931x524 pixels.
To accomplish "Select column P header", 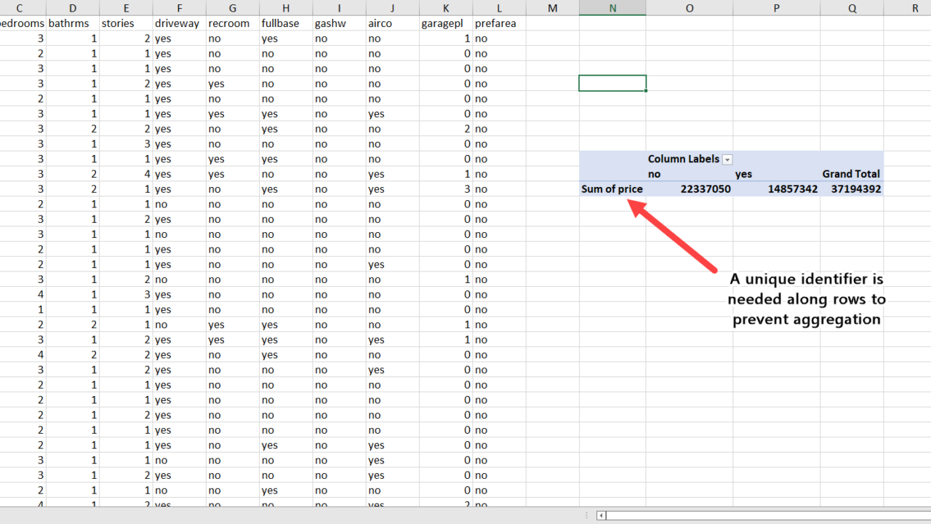I will pyautogui.click(x=777, y=8).
